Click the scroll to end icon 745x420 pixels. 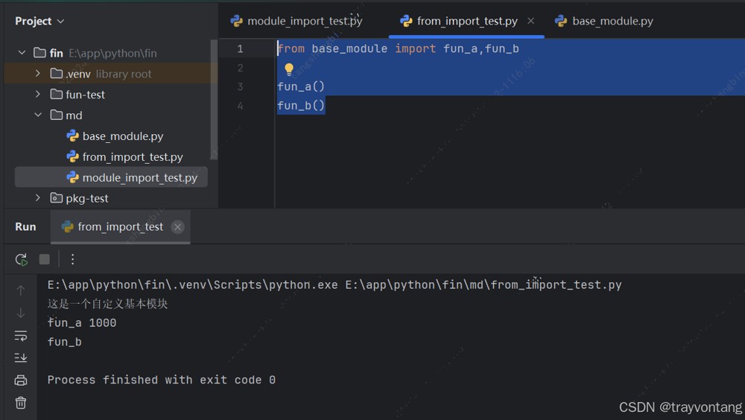click(x=21, y=357)
